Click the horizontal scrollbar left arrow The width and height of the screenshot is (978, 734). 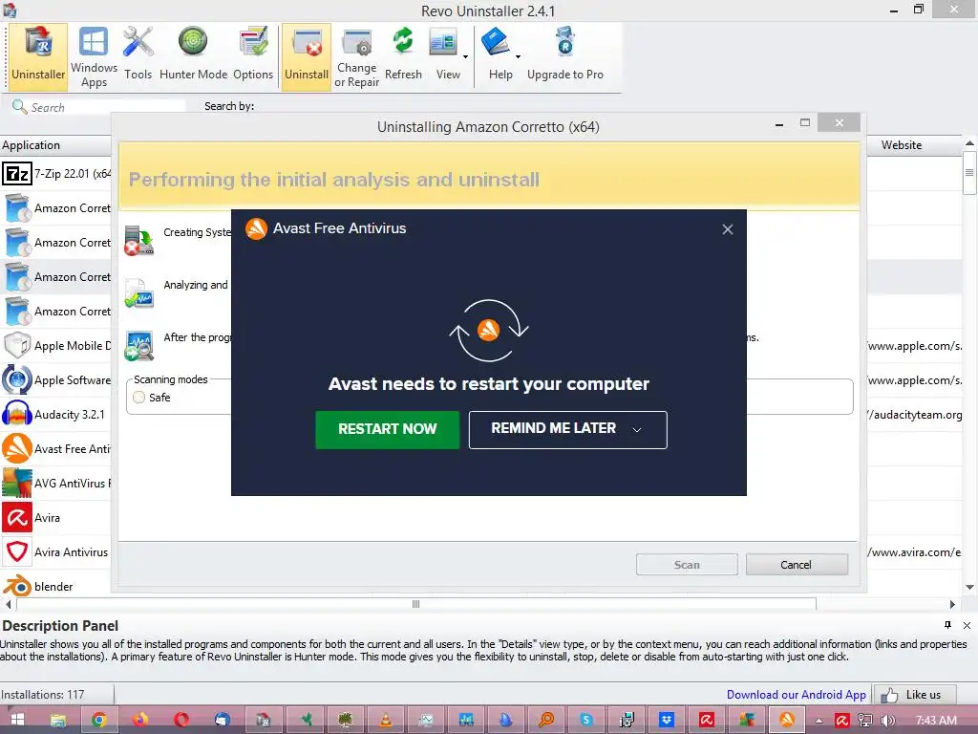coord(8,604)
